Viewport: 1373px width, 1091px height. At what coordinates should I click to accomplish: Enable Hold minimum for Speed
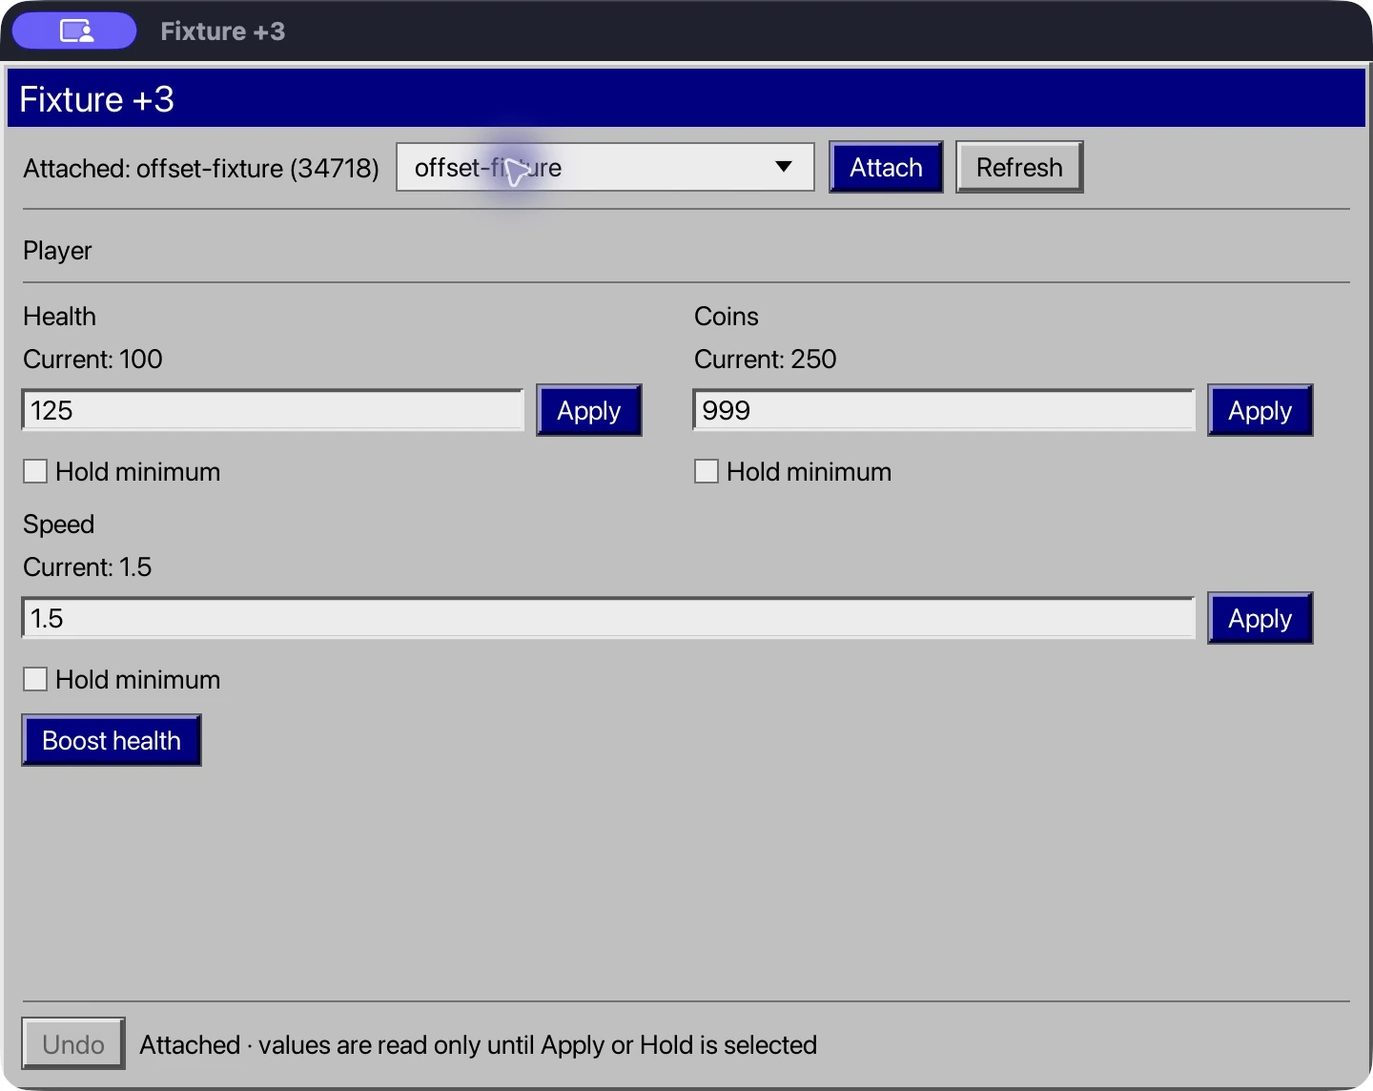click(x=35, y=679)
